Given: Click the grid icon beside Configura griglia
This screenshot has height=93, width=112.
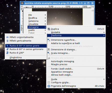Looking at the screenshot, I should tap(49, 83).
